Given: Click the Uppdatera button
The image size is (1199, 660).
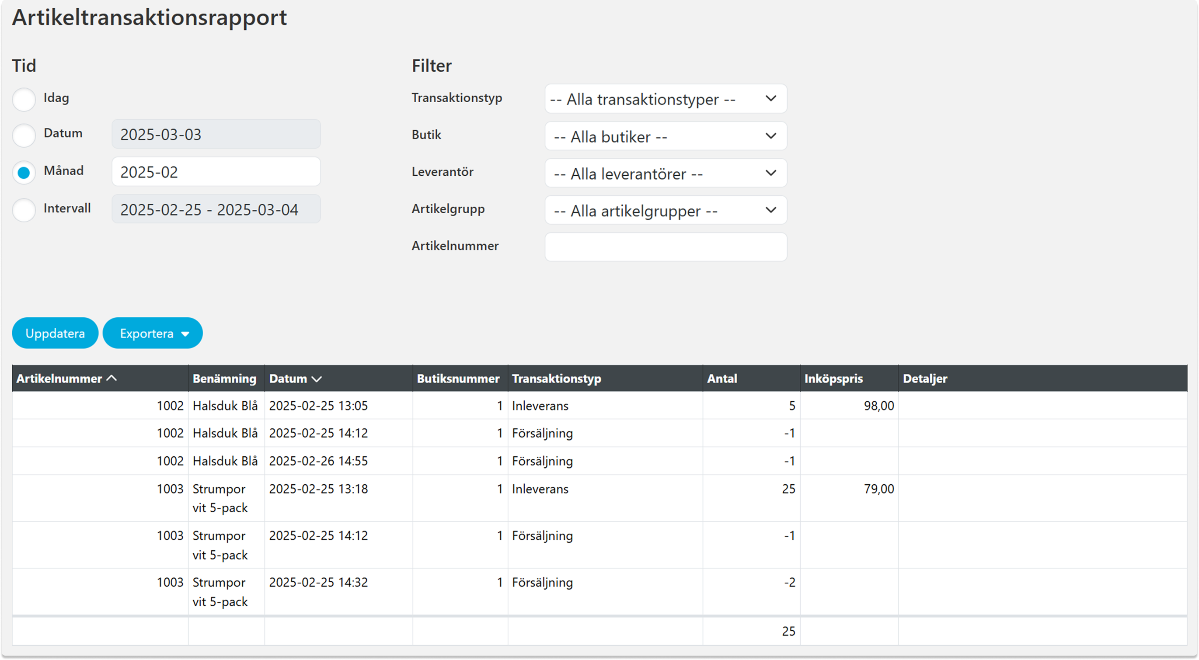Looking at the screenshot, I should [55, 333].
